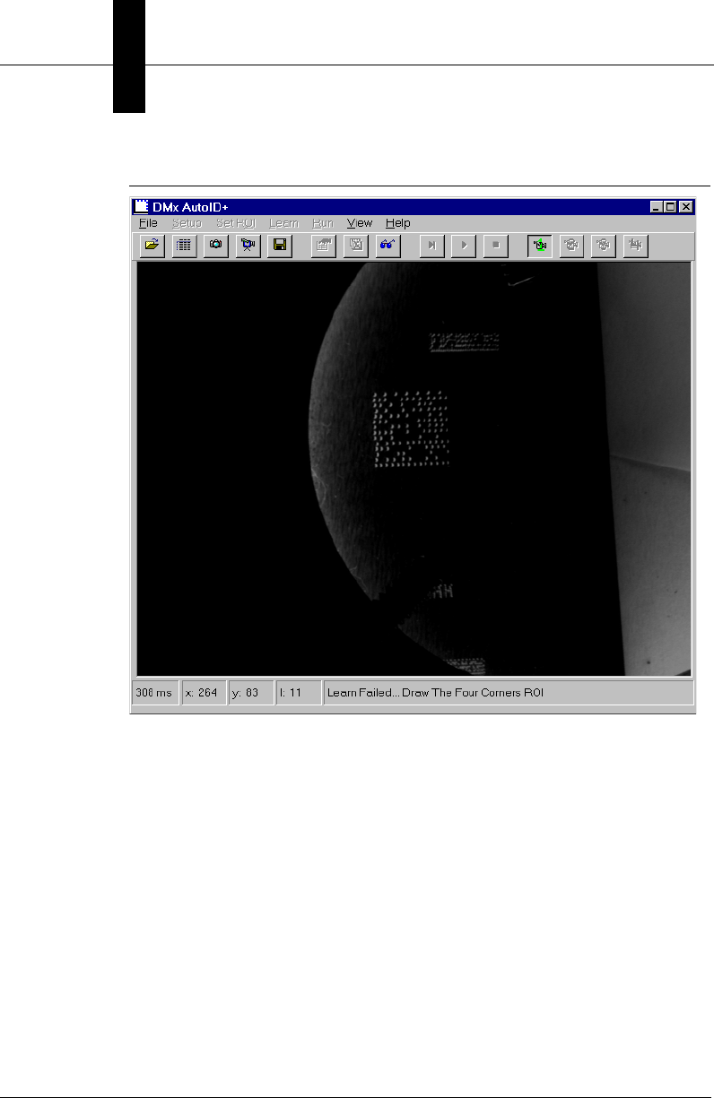Click the camera snapshot toolbar icon
The height and width of the screenshot is (1098, 714).
(216, 246)
